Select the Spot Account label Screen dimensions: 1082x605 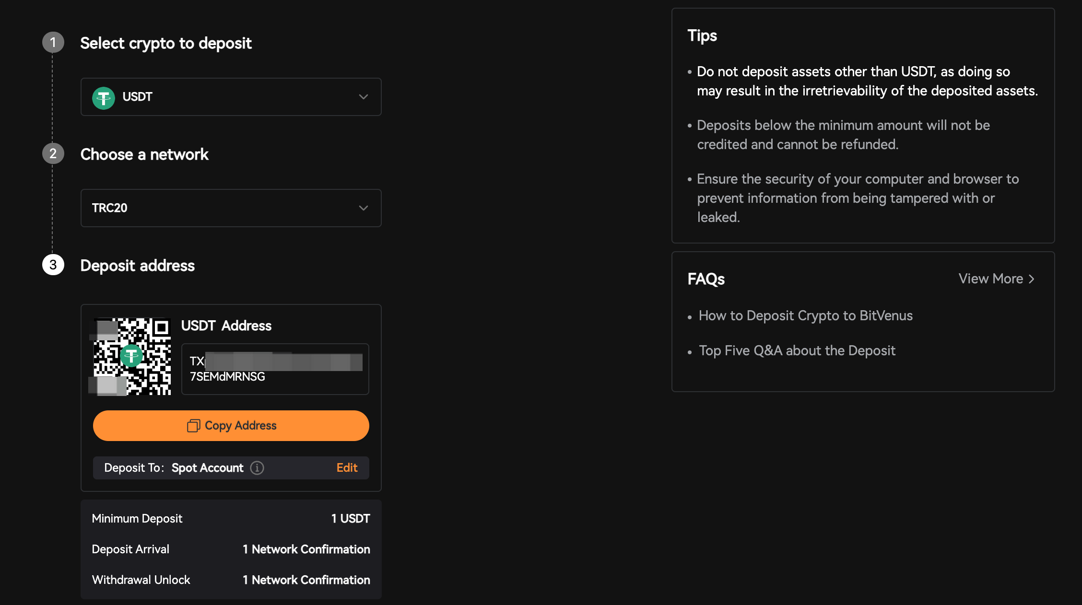[x=208, y=468]
